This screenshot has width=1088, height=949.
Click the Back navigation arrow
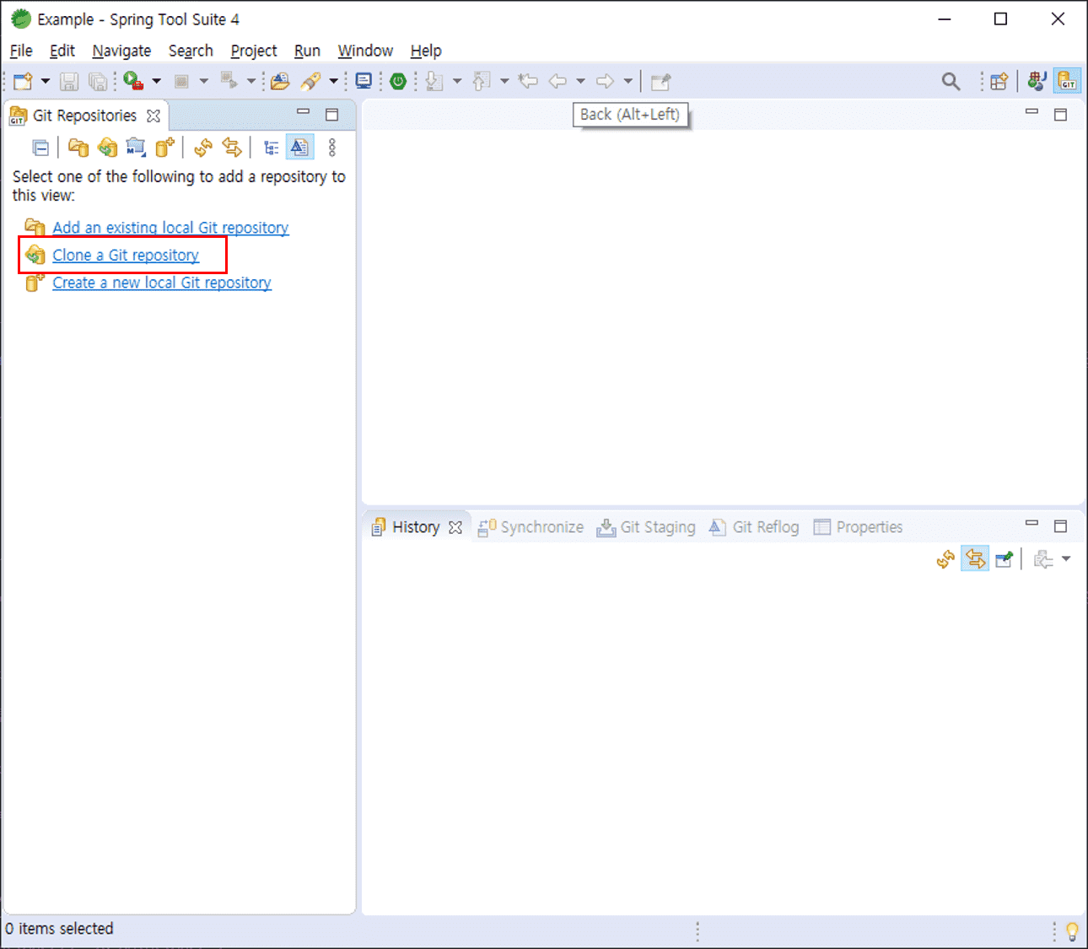557,81
